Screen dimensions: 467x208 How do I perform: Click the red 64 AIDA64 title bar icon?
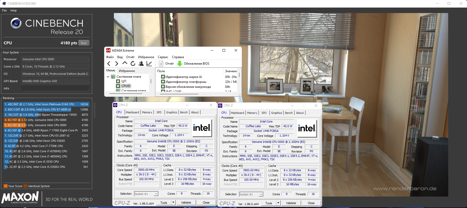click(x=108, y=50)
